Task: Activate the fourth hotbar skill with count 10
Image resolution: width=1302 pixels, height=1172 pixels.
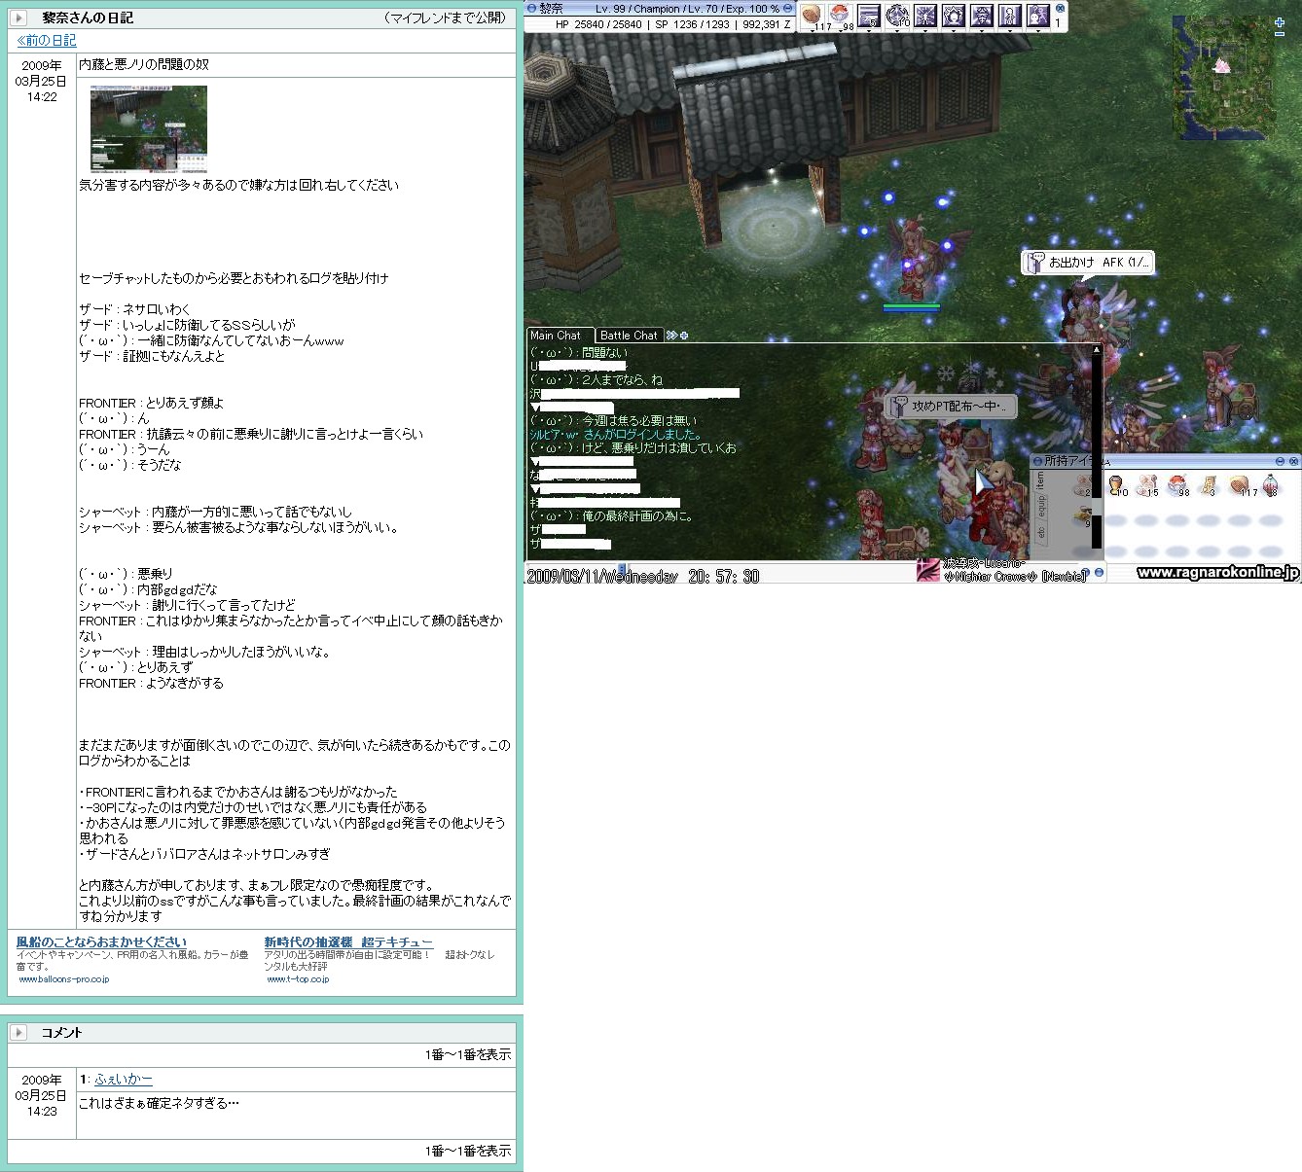Action: (x=896, y=16)
